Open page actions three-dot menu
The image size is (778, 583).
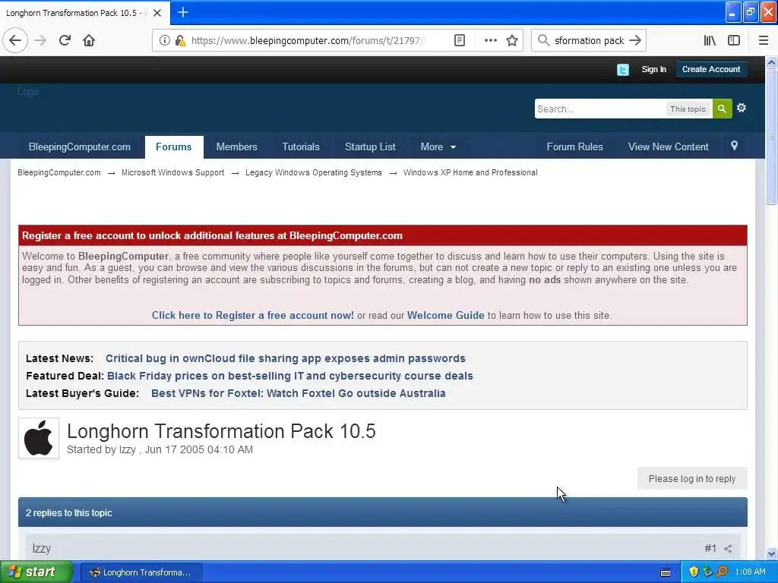pyautogui.click(x=490, y=40)
